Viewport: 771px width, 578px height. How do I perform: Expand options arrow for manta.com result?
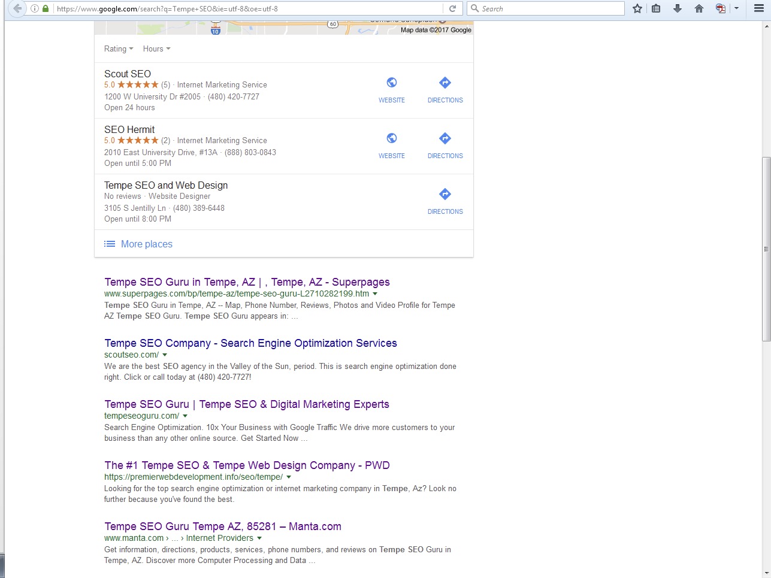click(259, 538)
